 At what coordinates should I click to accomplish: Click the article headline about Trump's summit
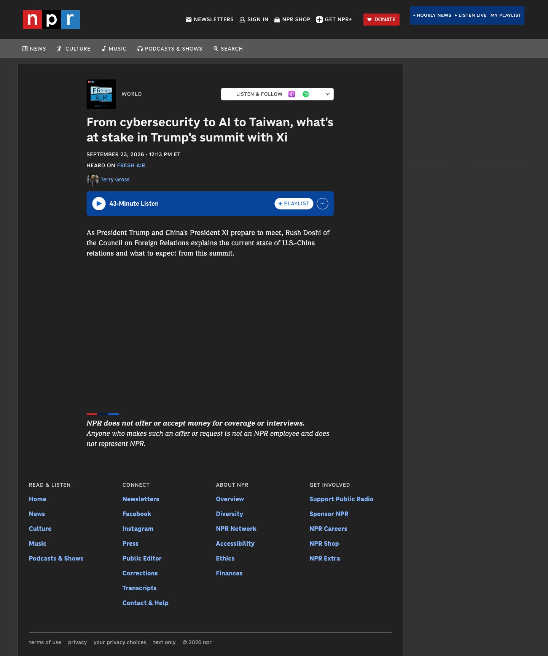[210, 130]
